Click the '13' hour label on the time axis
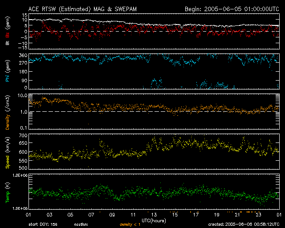This screenshot has height=228, width=285. [154, 215]
